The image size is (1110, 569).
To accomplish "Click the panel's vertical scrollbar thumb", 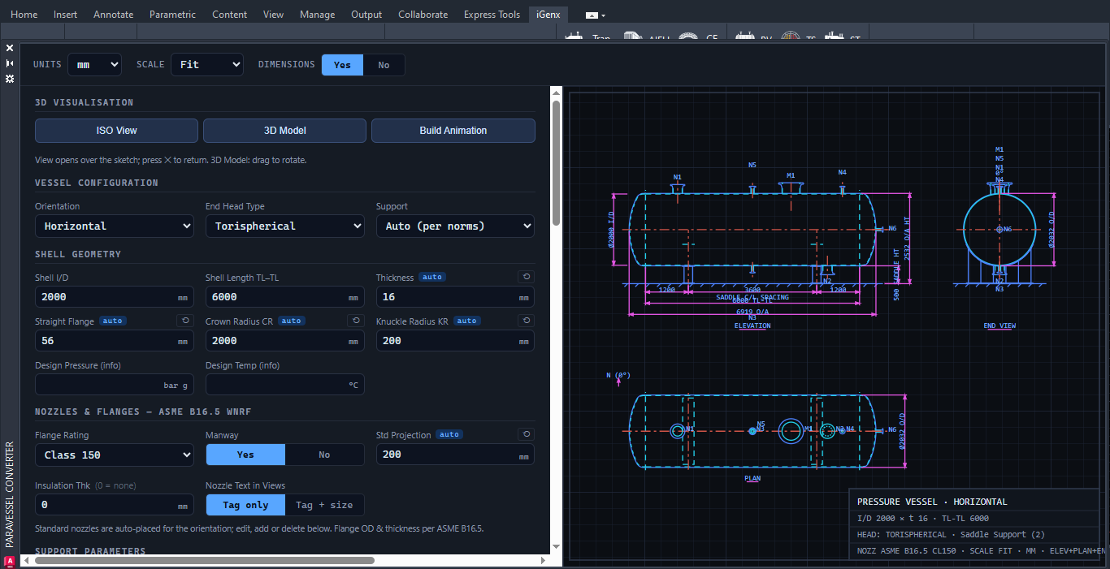I will pyautogui.click(x=556, y=162).
